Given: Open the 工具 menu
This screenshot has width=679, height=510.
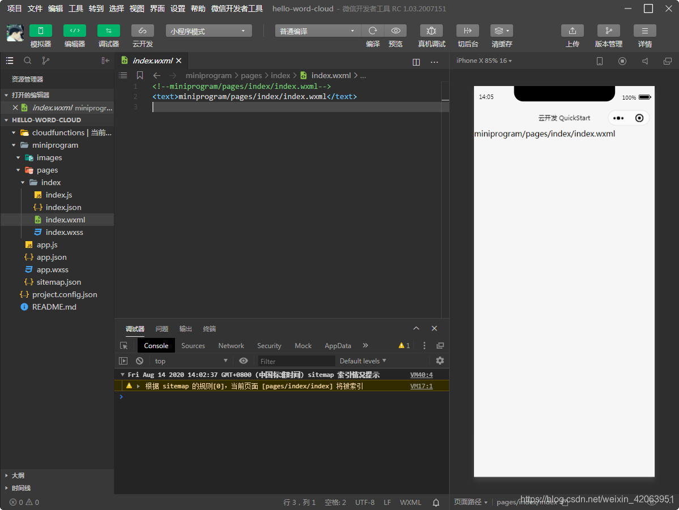Looking at the screenshot, I should [x=75, y=8].
